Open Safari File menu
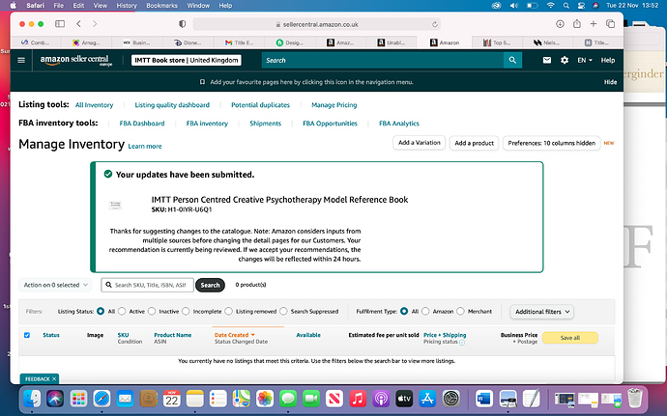 [x=59, y=6]
